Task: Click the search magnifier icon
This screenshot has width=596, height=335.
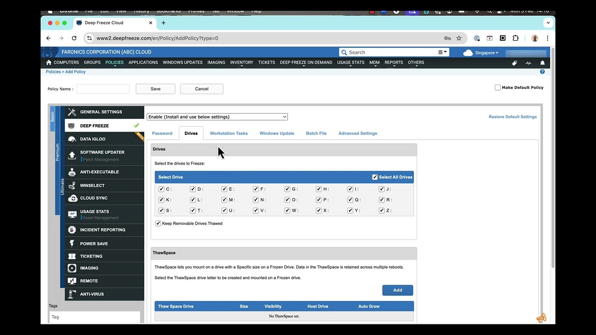Action: point(344,53)
